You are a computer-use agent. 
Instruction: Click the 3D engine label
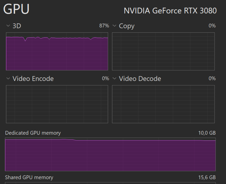17,26
